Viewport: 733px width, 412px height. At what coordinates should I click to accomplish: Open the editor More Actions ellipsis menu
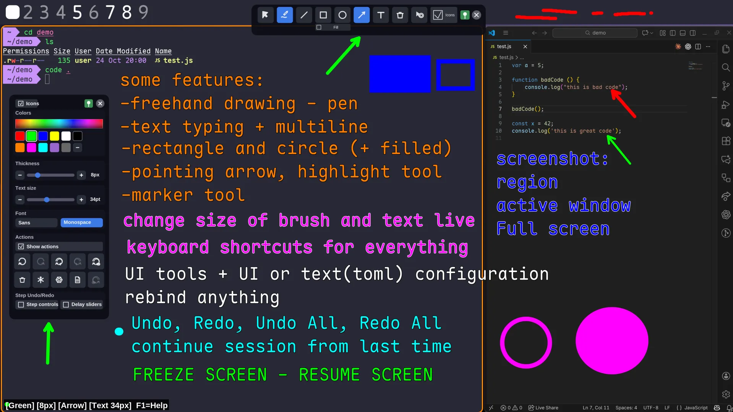click(x=709, y=47)
